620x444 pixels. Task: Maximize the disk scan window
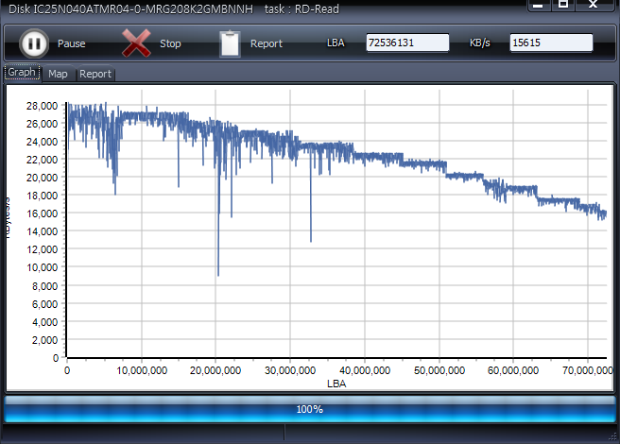click(x=563, y=5)
